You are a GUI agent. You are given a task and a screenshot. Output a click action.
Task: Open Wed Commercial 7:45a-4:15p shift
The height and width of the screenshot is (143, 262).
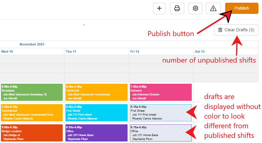point(32,113)
